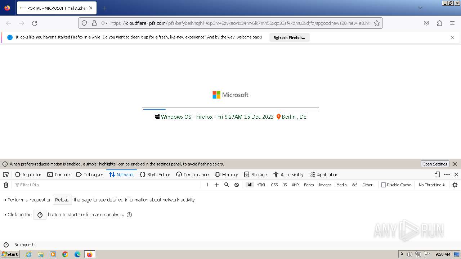Click the plus button in Network toolbar
This screenshot has height=259, width=461.
pos(216,185)
